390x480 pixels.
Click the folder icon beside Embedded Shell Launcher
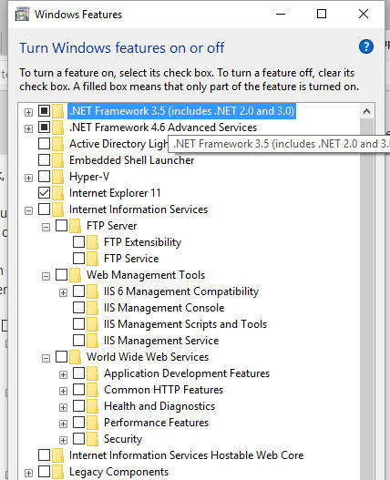pyautogui.click(x=58, y=160)
